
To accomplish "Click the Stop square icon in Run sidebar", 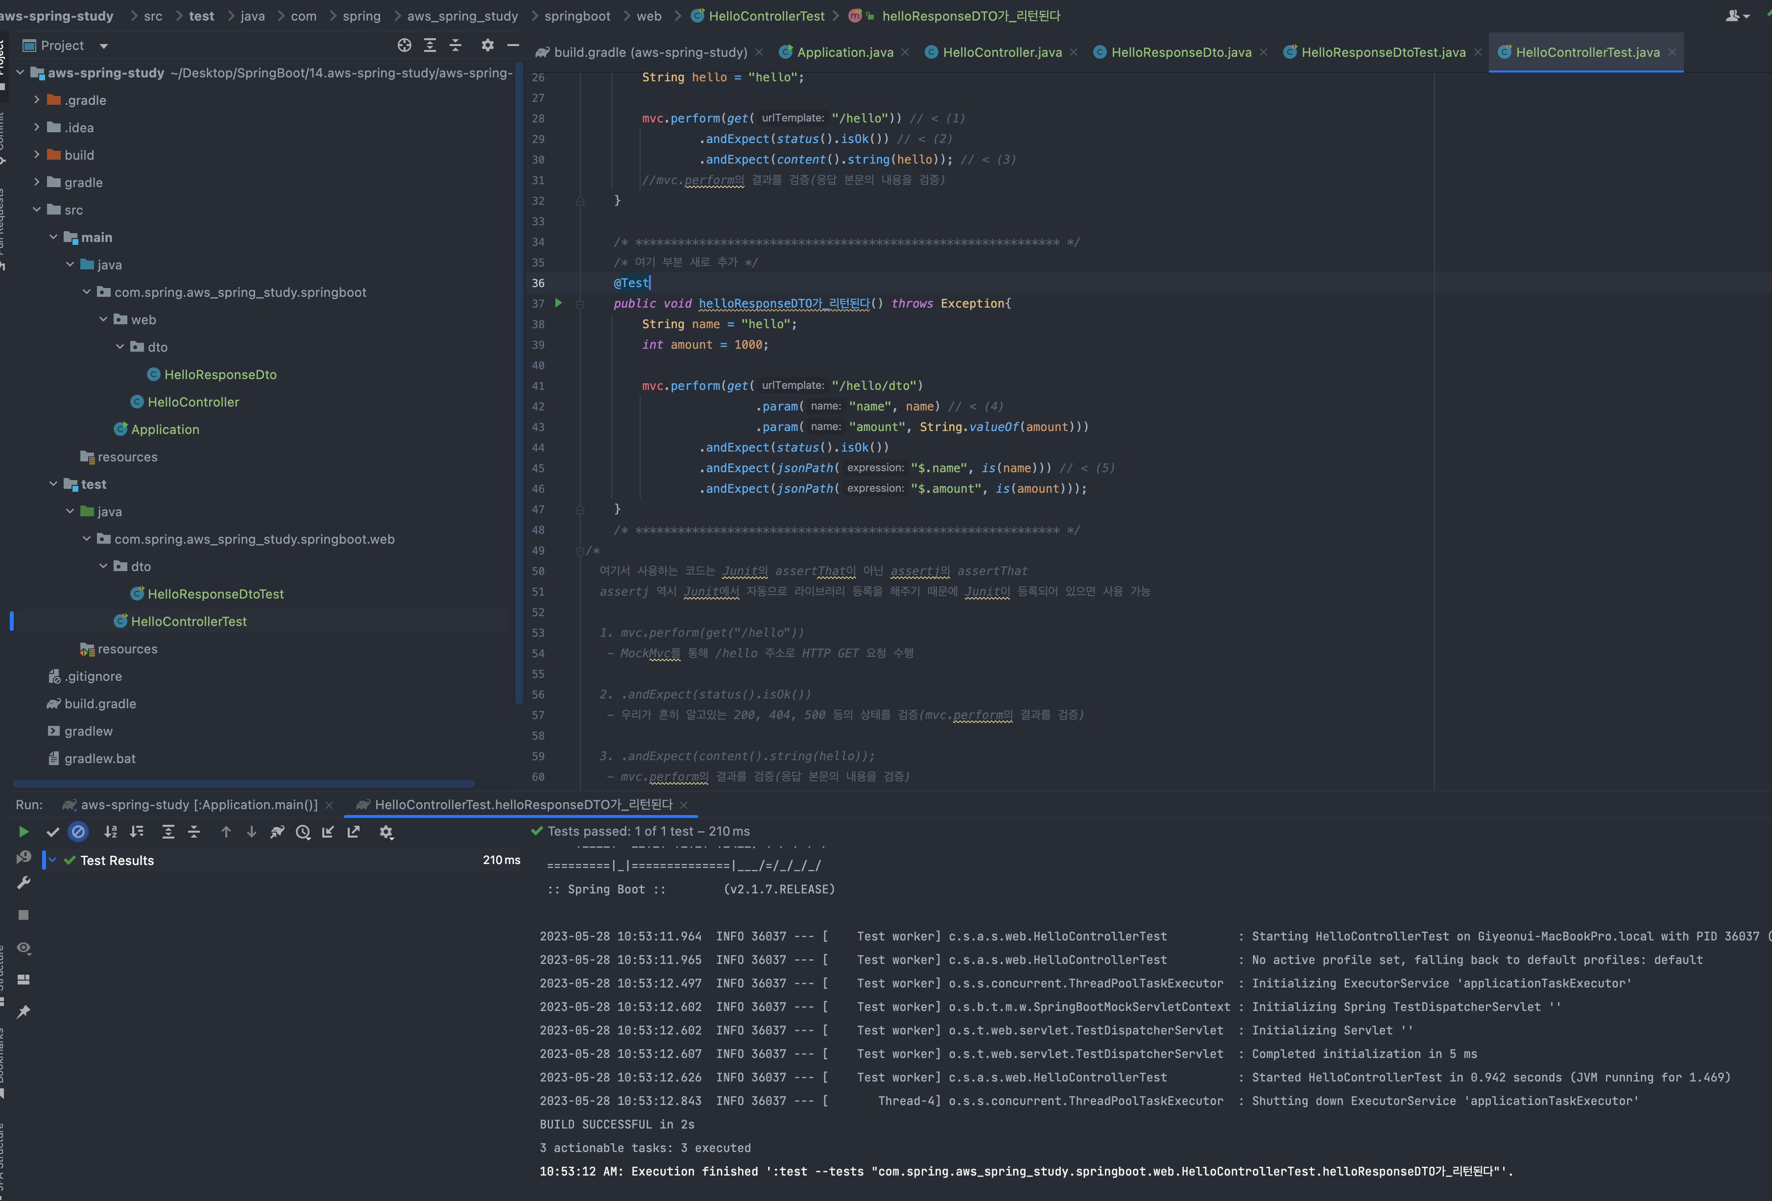I will tap(24, 914).
